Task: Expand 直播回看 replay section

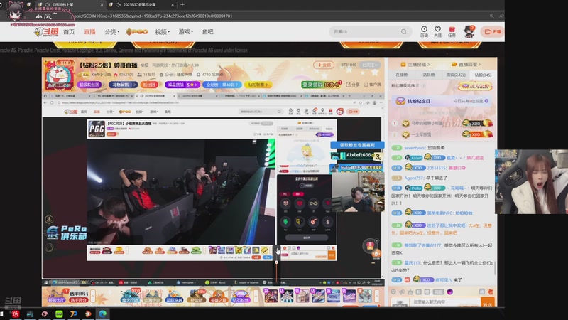Action: [x=466, y=64]
